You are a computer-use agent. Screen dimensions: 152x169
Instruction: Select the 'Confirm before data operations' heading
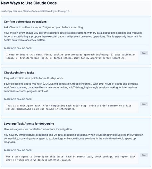[25, 22]
